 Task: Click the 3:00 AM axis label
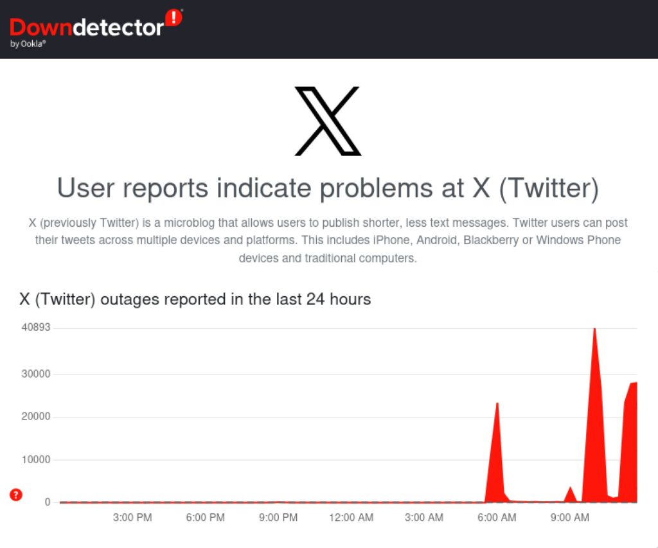pos(424,517)
